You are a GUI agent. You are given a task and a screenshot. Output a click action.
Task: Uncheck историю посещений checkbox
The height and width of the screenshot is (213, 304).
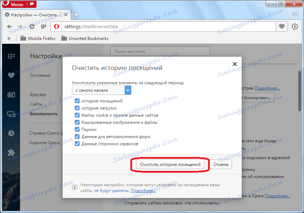click(77, 101)
